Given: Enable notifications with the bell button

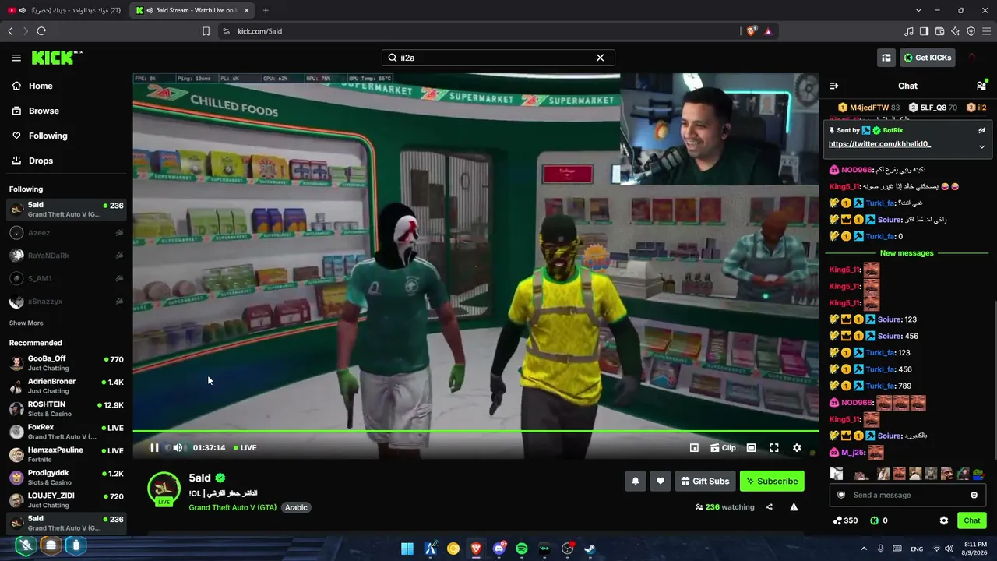Looking at the screenshot, I should (635, 481).
